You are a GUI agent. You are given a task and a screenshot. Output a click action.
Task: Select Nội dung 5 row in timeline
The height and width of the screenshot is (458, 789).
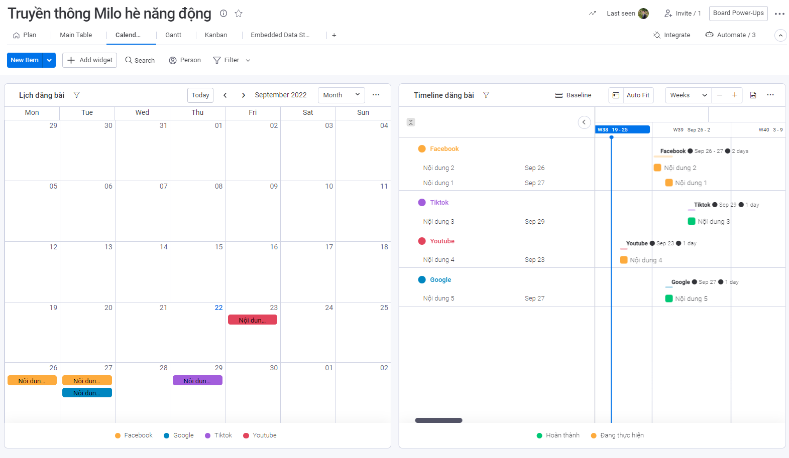click(x=497, y=298)
